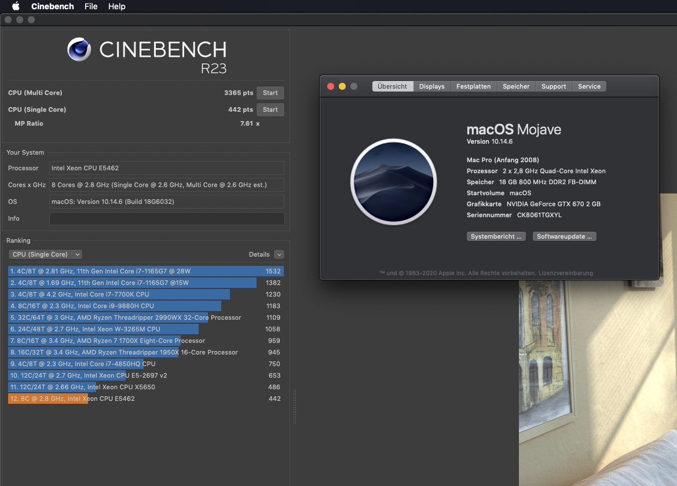Click the OS version field

pyautogui.click(x=167, y=202)
